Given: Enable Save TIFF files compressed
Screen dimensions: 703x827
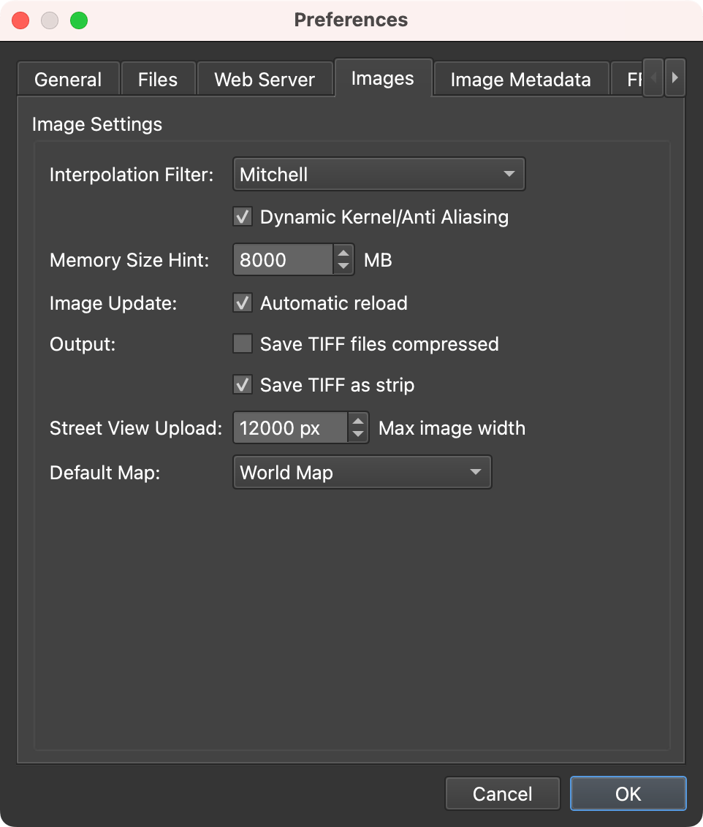Looking at the screenshot, I should coord(242,344).
